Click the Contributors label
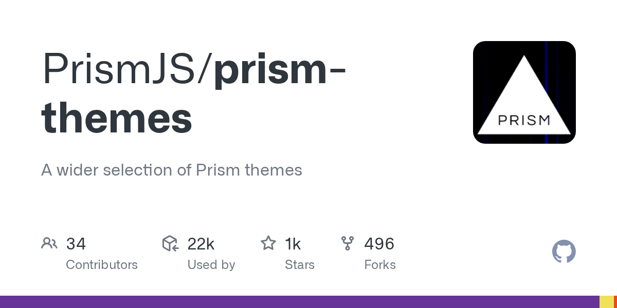This screenshot has height=308, width=617. click(102, 265)
